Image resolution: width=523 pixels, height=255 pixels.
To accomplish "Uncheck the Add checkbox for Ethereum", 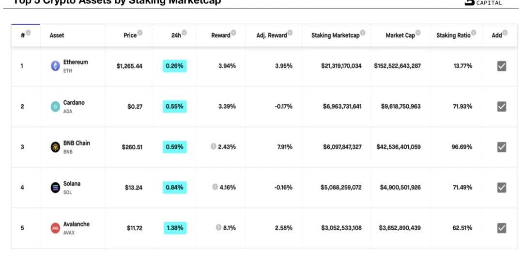I will point(502,66).
